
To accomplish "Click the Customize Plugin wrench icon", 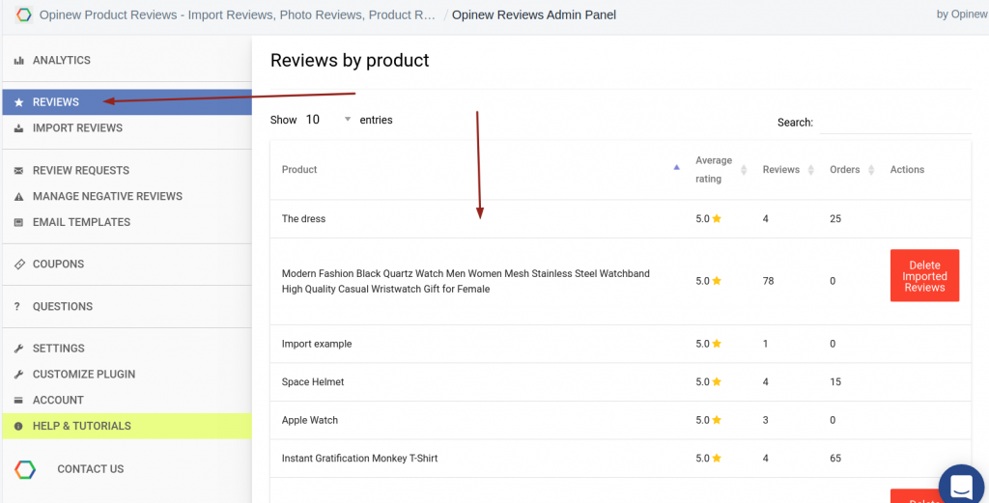I will (x=19, y=375).
